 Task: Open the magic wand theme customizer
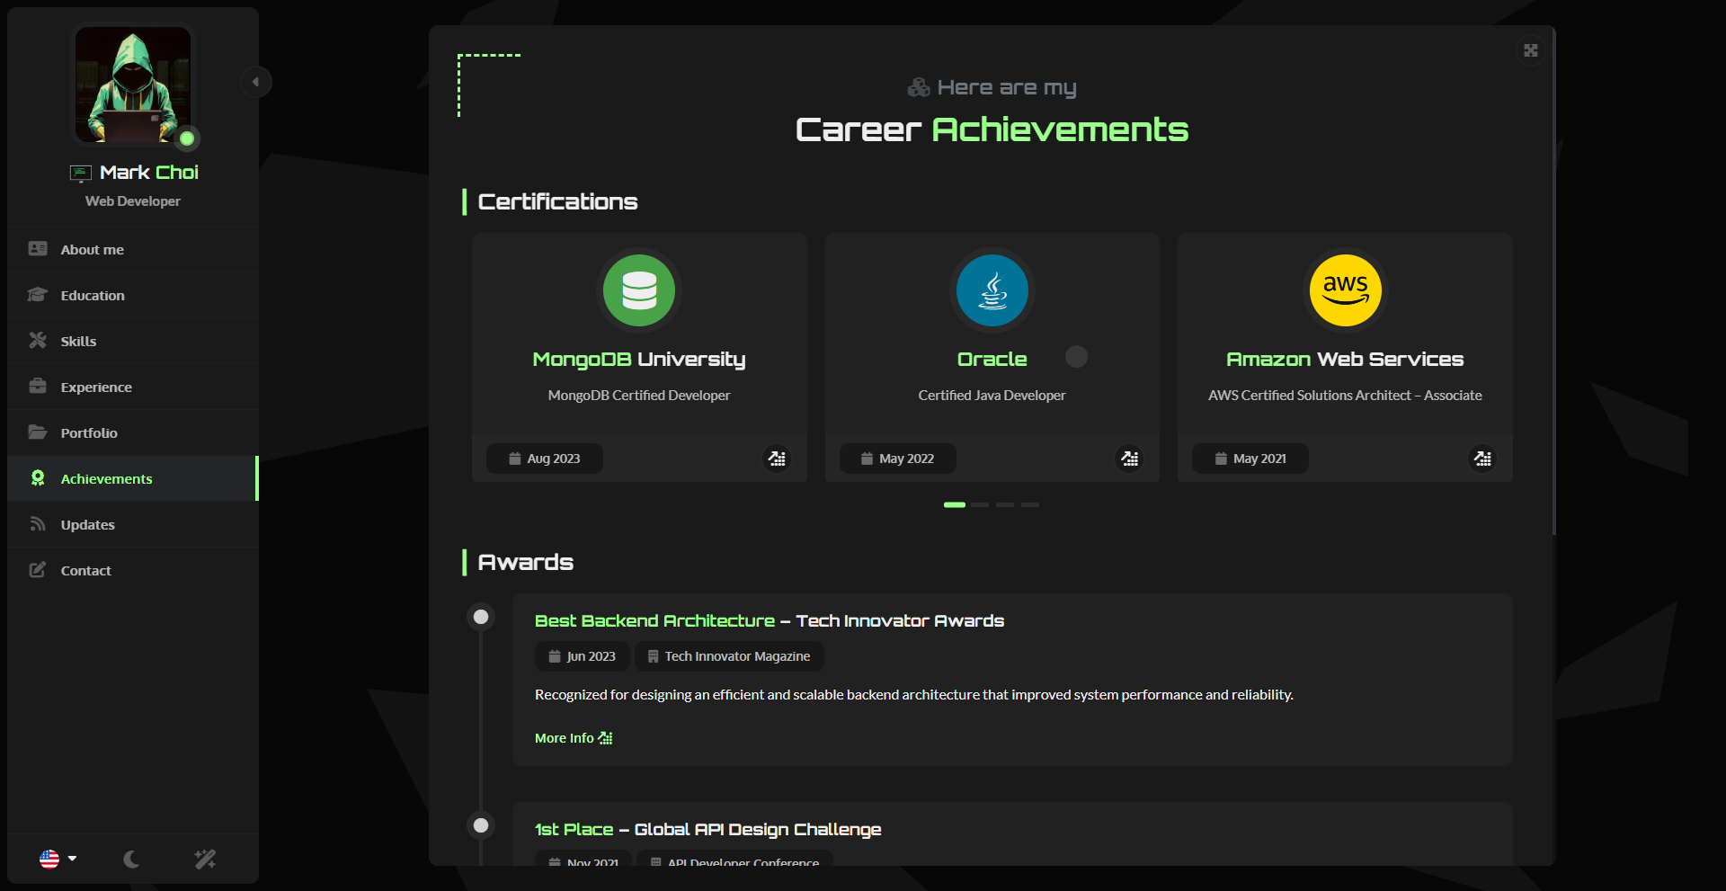pyautogui.click(x=205, y=859)
